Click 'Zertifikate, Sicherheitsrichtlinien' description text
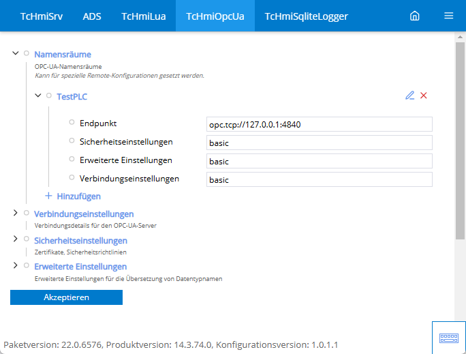 80,252
